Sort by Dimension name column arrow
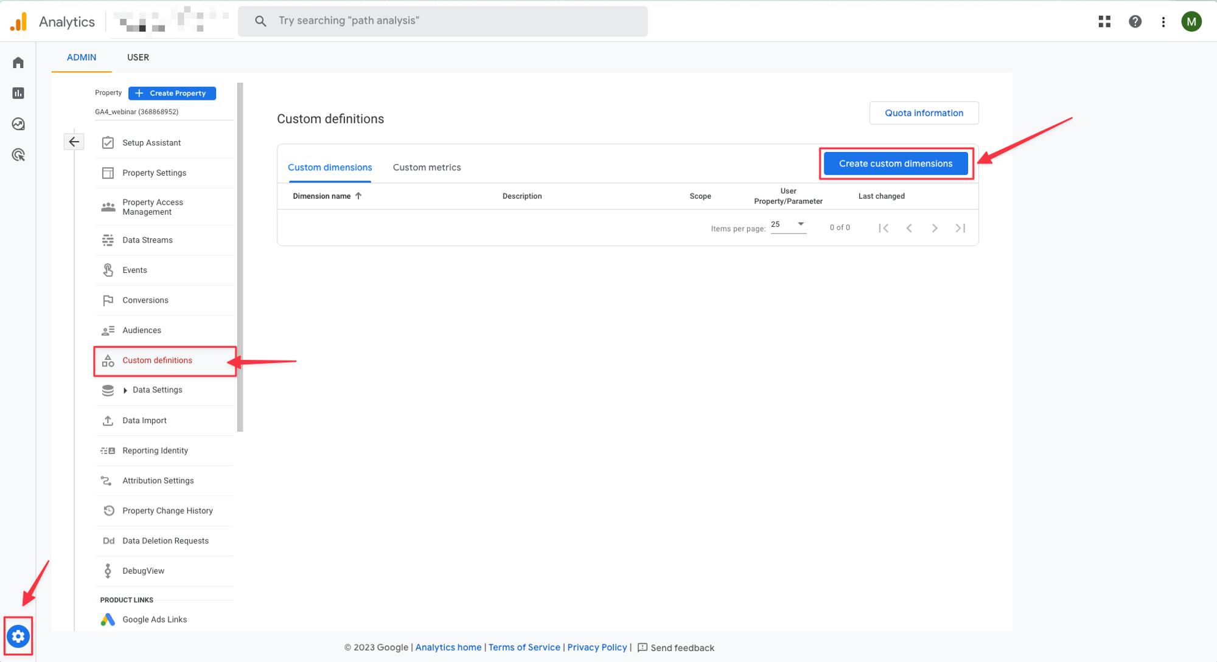1217x662 pixels. pyautogui.click(x=358, y=196)
